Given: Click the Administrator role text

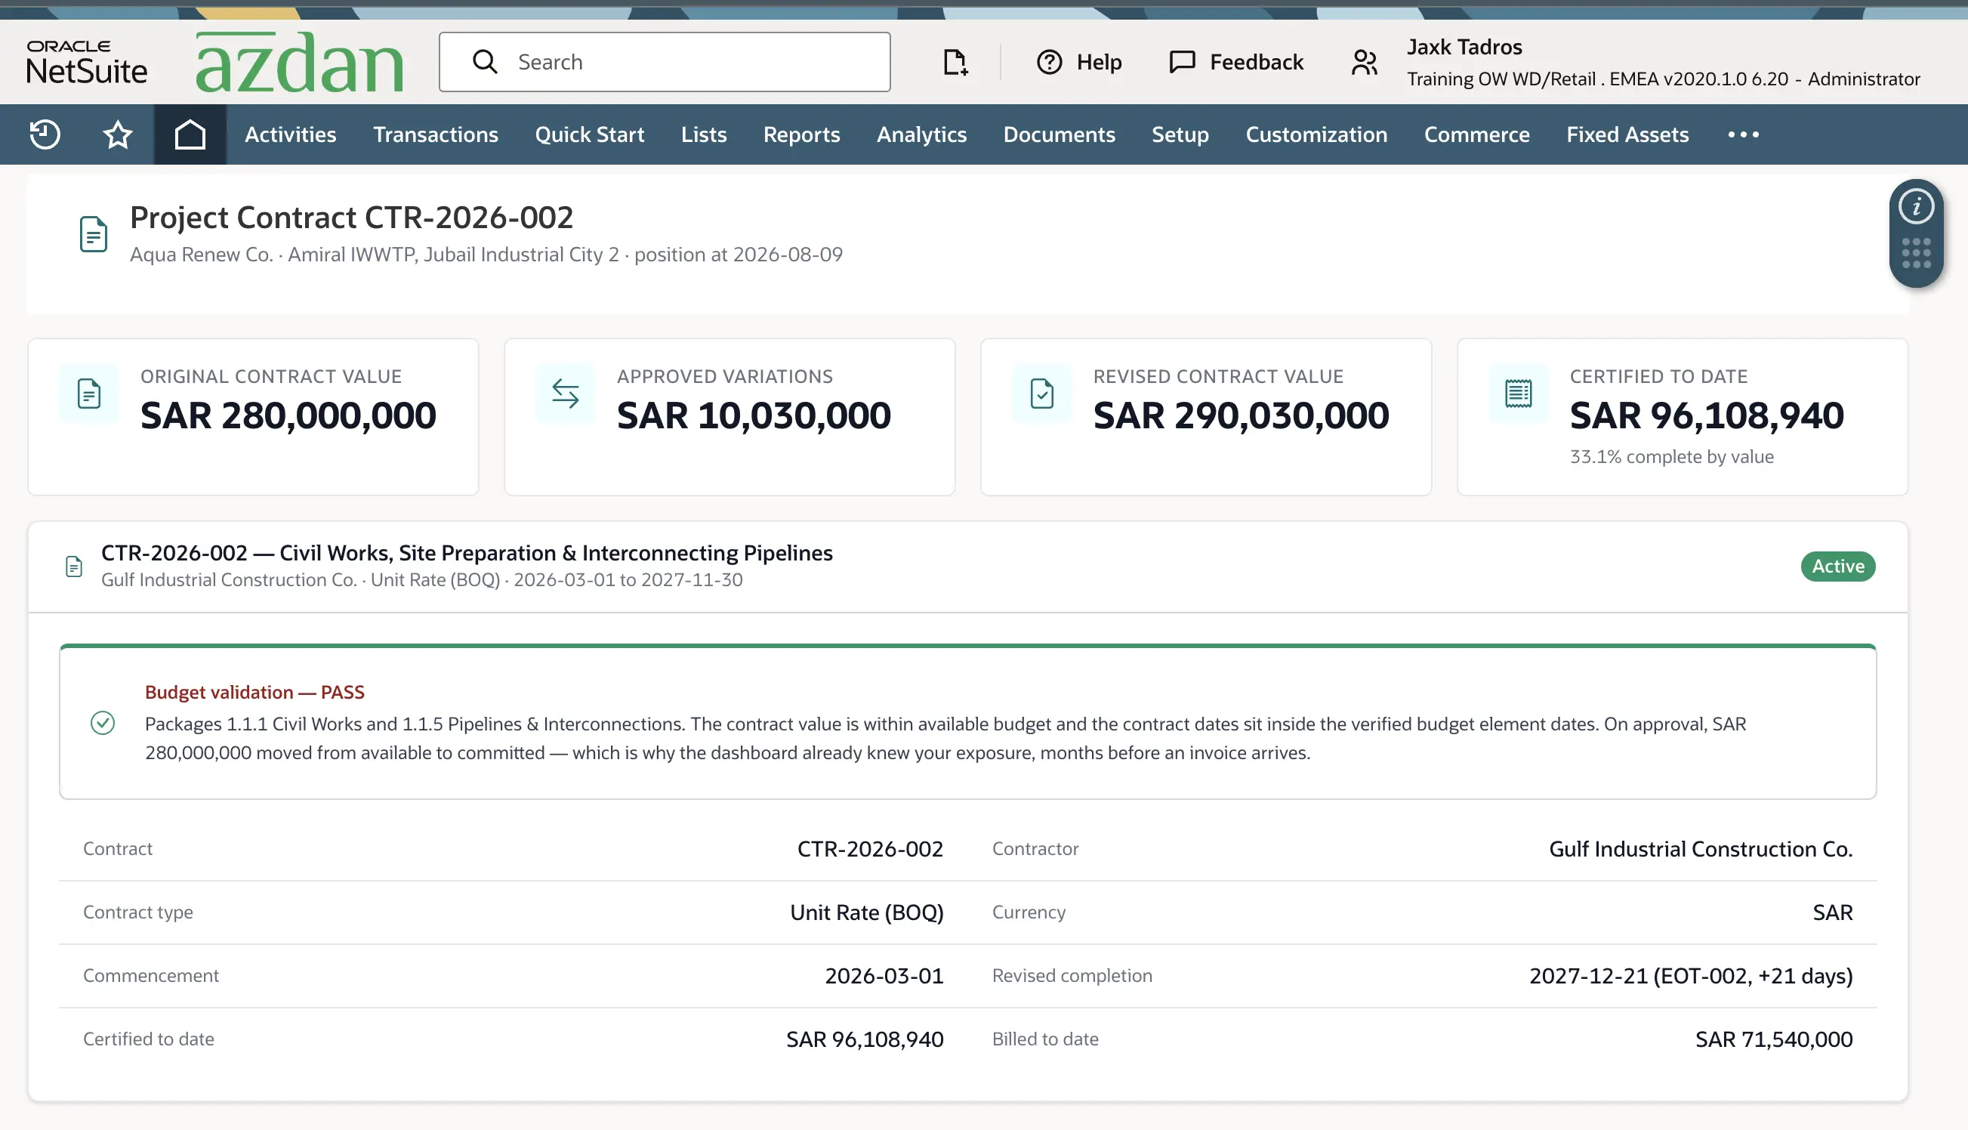Looking at the screenshot, I should [1864, 79].
